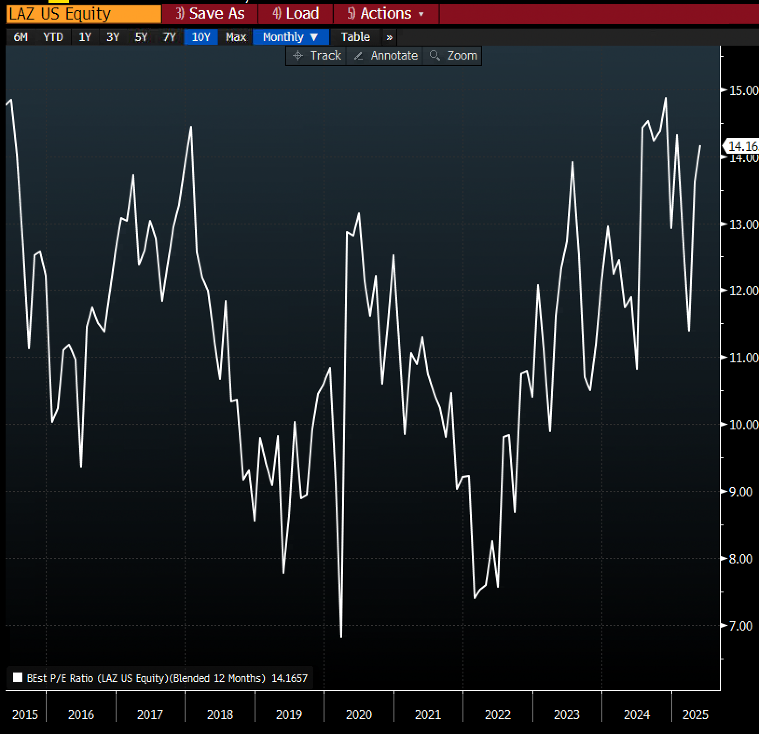Select the YTD time range
This screenshot has height=734, width=759.
tap(53, 37)
